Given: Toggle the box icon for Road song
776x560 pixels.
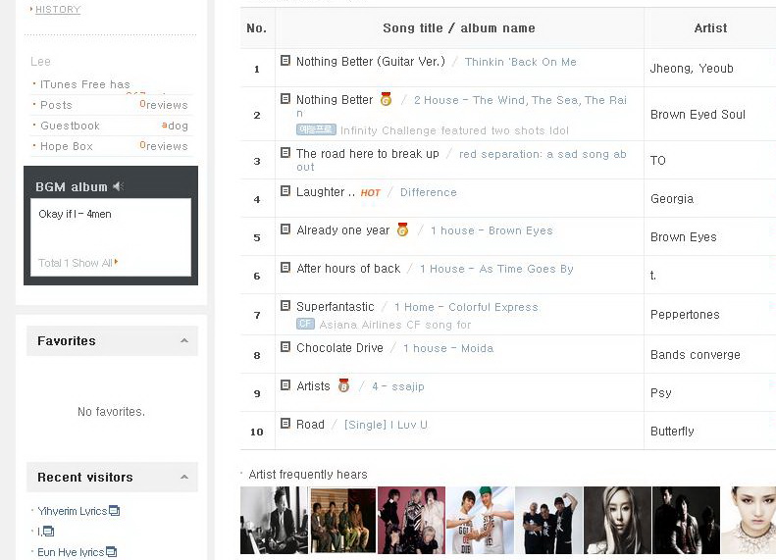Looking at the screenshot, I should pos(285,424).
